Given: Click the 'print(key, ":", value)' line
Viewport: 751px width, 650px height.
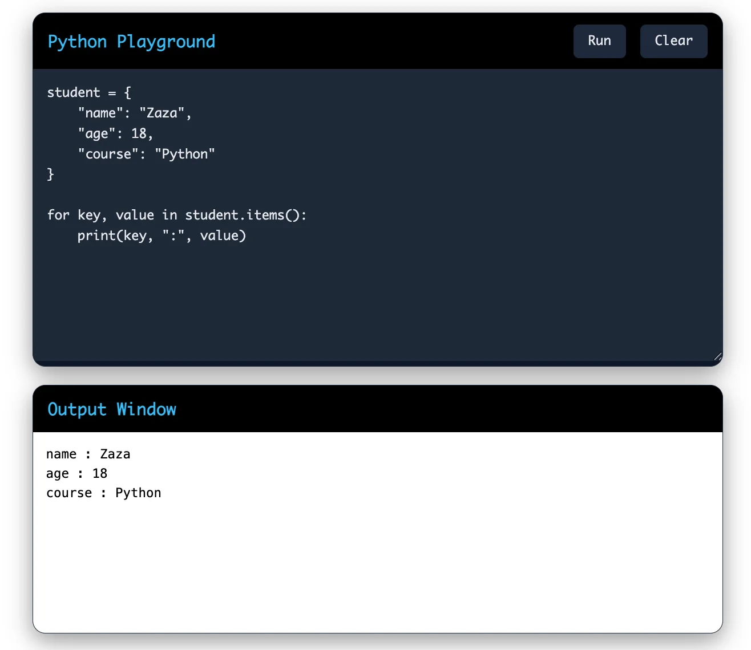Looking at the screenshot, I should tap(161, 235).
